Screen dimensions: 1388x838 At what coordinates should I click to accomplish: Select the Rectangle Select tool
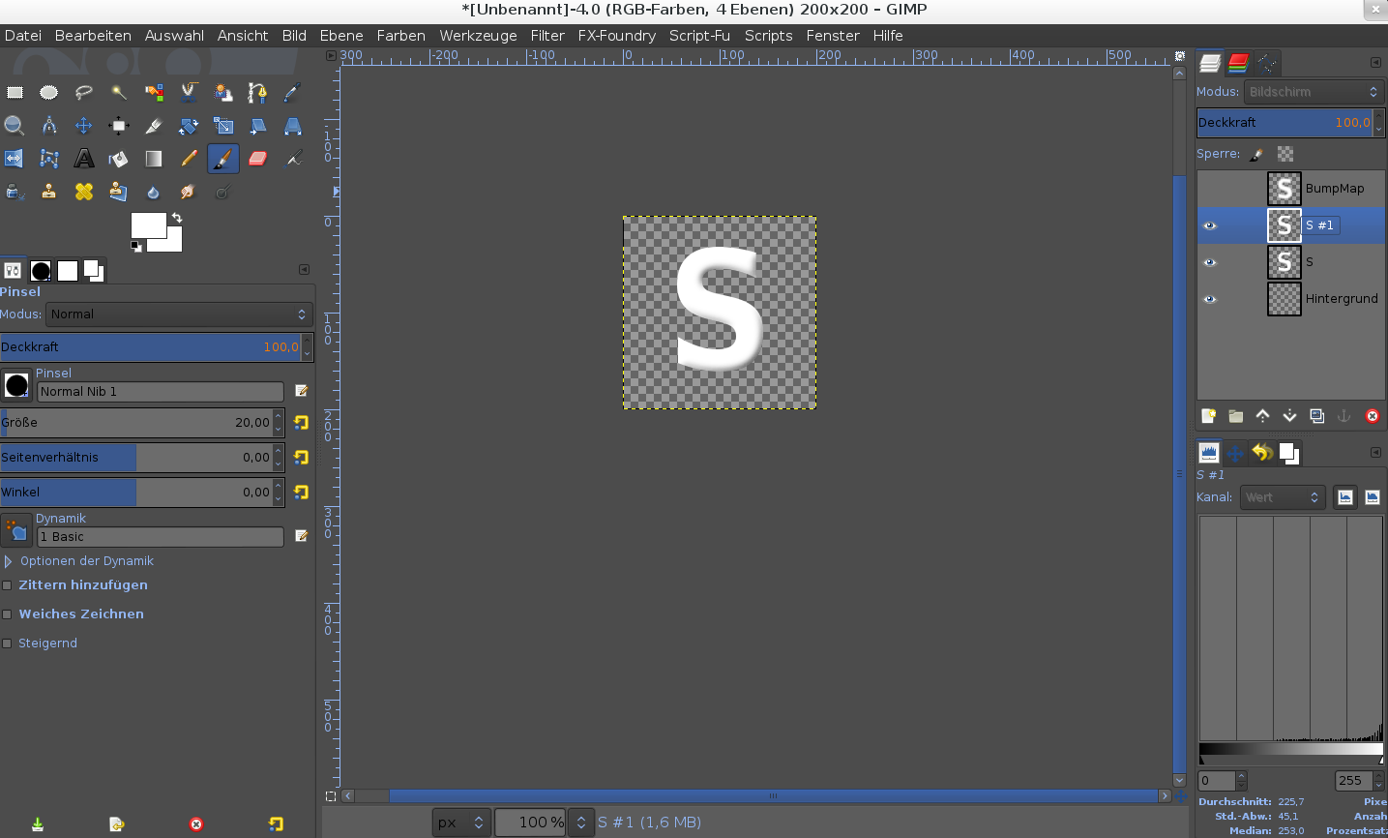[x=15, y=93]
